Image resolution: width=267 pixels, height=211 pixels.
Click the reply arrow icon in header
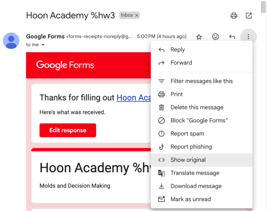click(232, 36)
